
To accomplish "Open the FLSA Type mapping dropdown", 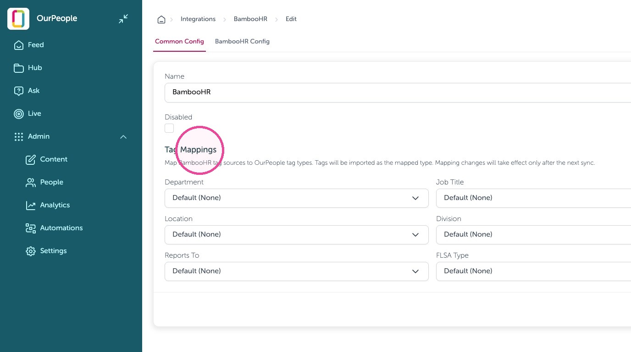I will (533, 271).
